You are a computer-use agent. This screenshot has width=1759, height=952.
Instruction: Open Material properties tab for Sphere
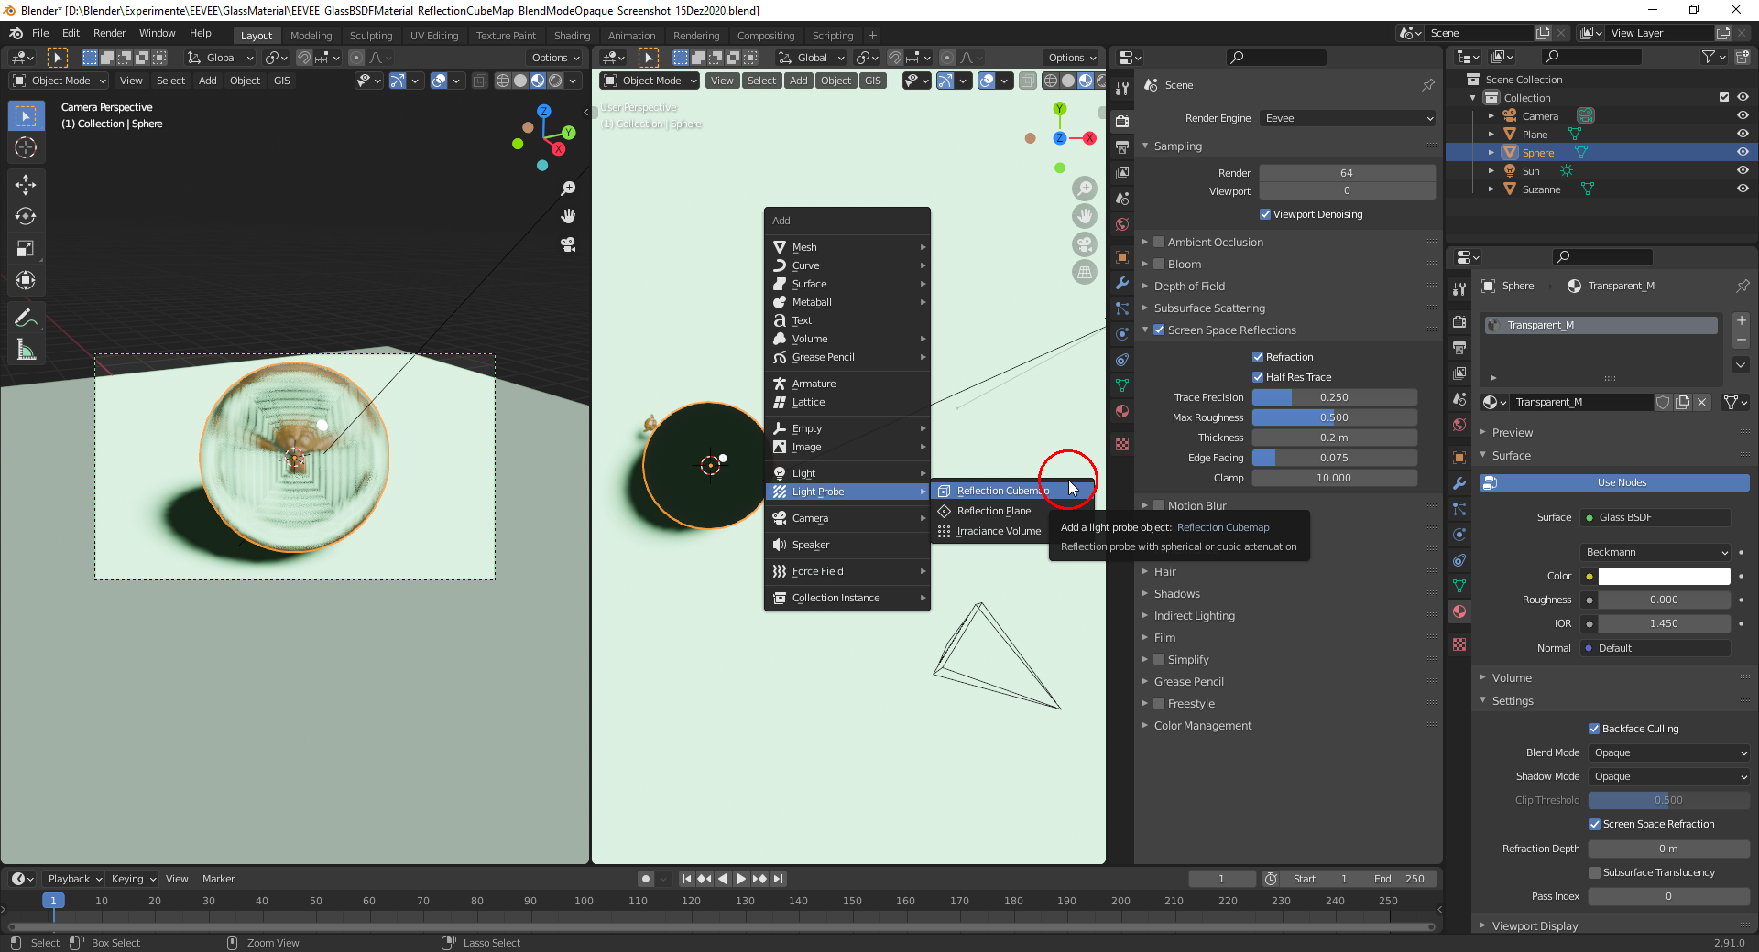point(1459,611)
